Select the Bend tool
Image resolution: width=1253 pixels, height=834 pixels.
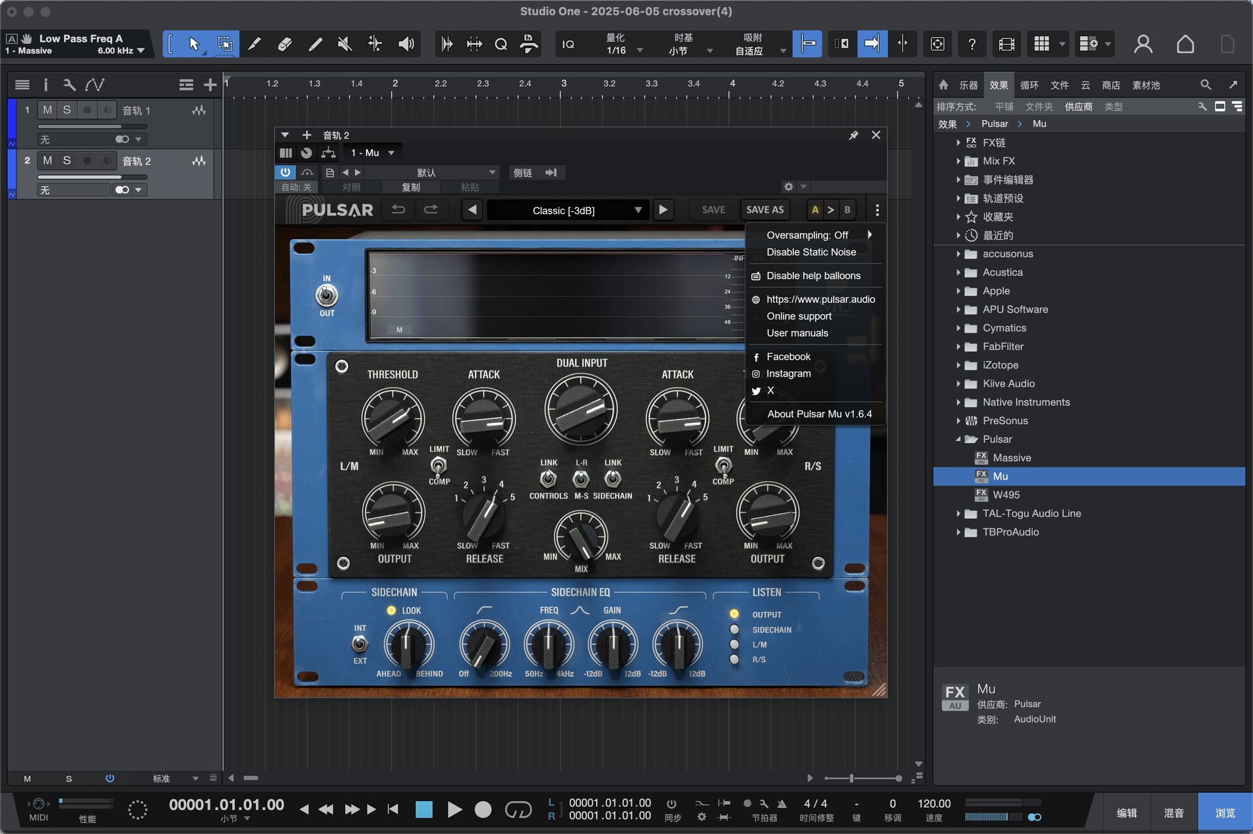click(375, 44)
